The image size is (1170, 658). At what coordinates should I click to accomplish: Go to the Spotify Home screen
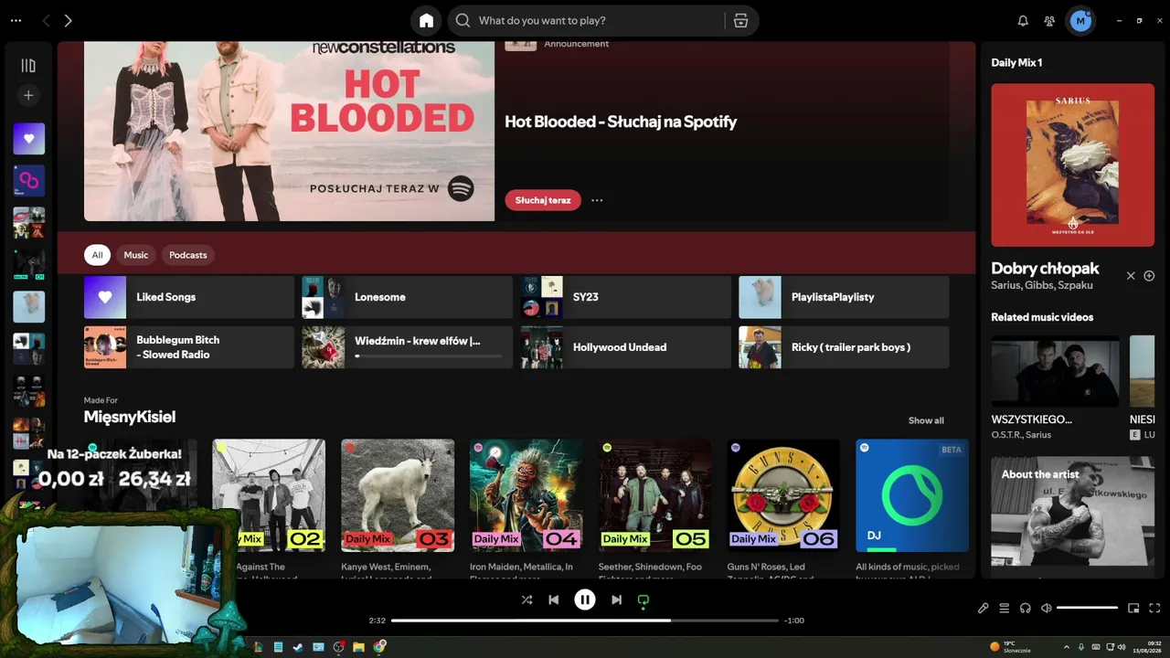pyautogui.click(x=426, y=20)
